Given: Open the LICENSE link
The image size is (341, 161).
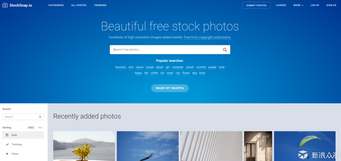Looking at the screenshot, I should [281, 5].
